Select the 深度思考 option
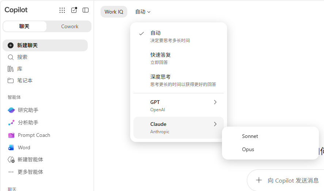 pyautogui.click(x=178, y=80)
